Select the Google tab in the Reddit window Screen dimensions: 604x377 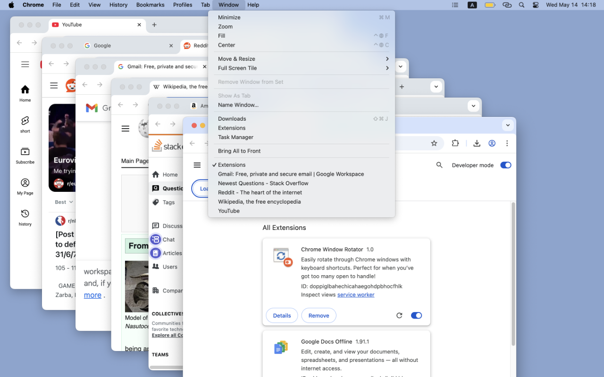129,46
